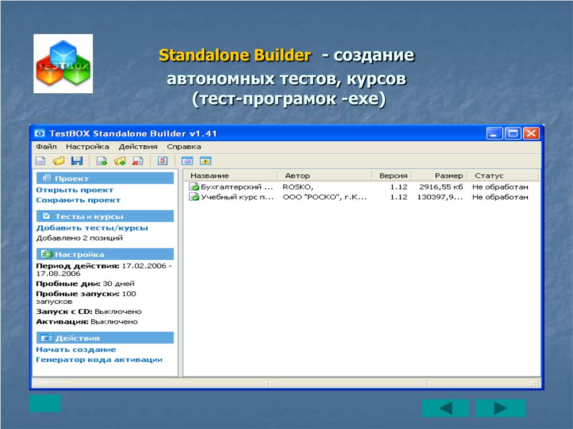Click the 130397,9... size cell

point(440,197)
